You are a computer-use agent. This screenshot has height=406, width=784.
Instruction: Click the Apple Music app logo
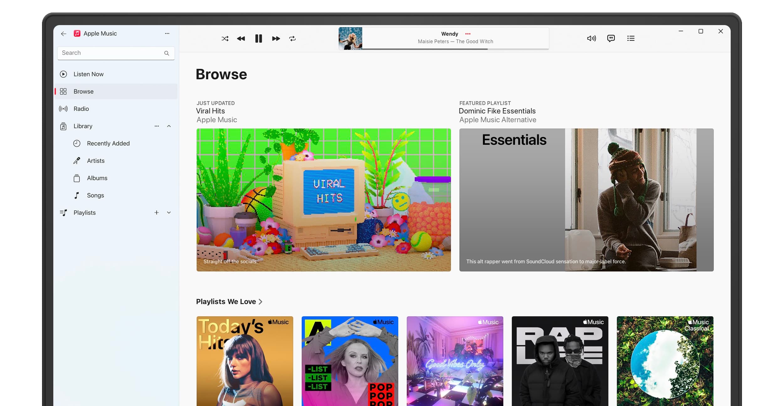click(77, 34)
